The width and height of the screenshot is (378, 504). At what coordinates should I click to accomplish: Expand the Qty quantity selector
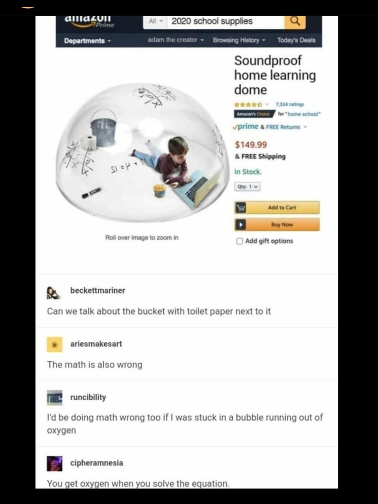pos(247,186)
